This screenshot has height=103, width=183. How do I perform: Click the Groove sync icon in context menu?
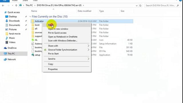point(45,50)
